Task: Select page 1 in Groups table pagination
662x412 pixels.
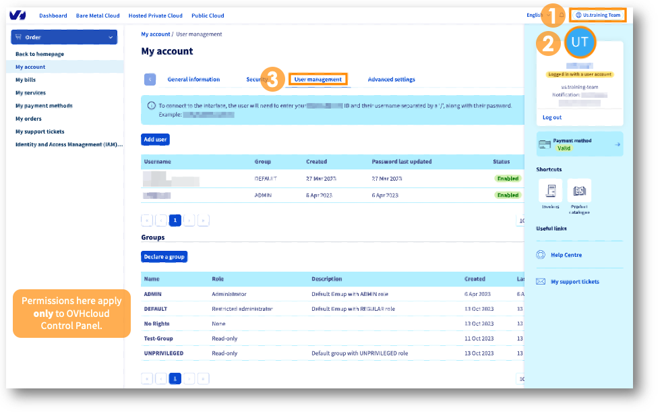Action: 175,379
